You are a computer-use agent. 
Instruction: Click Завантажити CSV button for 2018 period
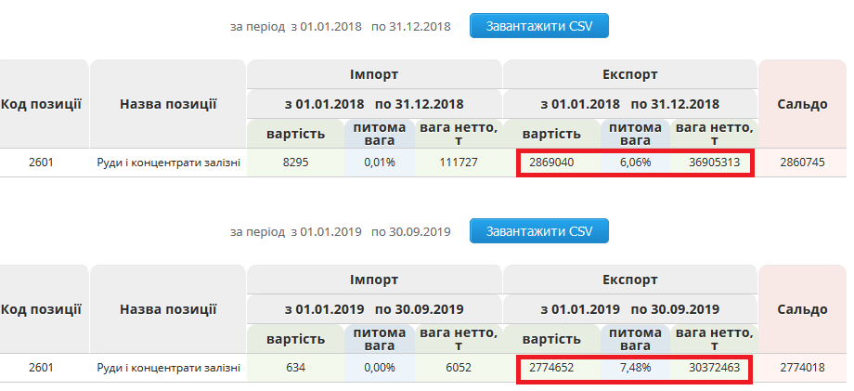pyautogui.click(x=538, y=26)
